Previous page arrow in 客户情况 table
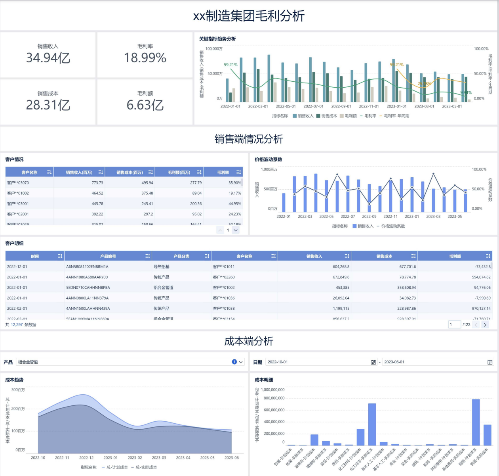Image resolution: width=499 pixels, height=476 pixels. click(x=220, y=230)
